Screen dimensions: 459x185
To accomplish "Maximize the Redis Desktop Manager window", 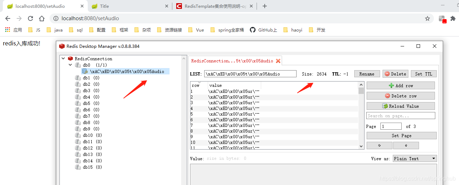I will coord(418,46).
